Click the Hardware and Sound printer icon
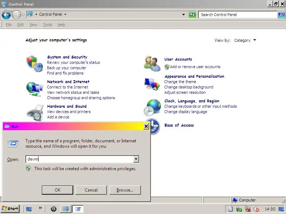Image resolution: width=286 pixels, height=214 pixels. (x=35, y=113)
